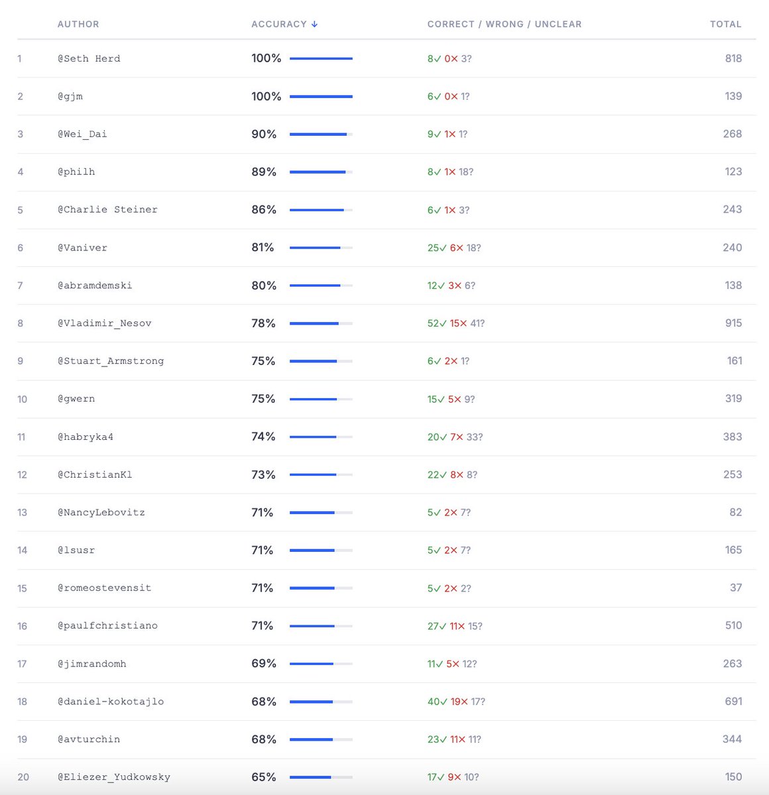The image size is (769, 795).
Task: Select the @philh author name
Action: (x=76, y=172)
